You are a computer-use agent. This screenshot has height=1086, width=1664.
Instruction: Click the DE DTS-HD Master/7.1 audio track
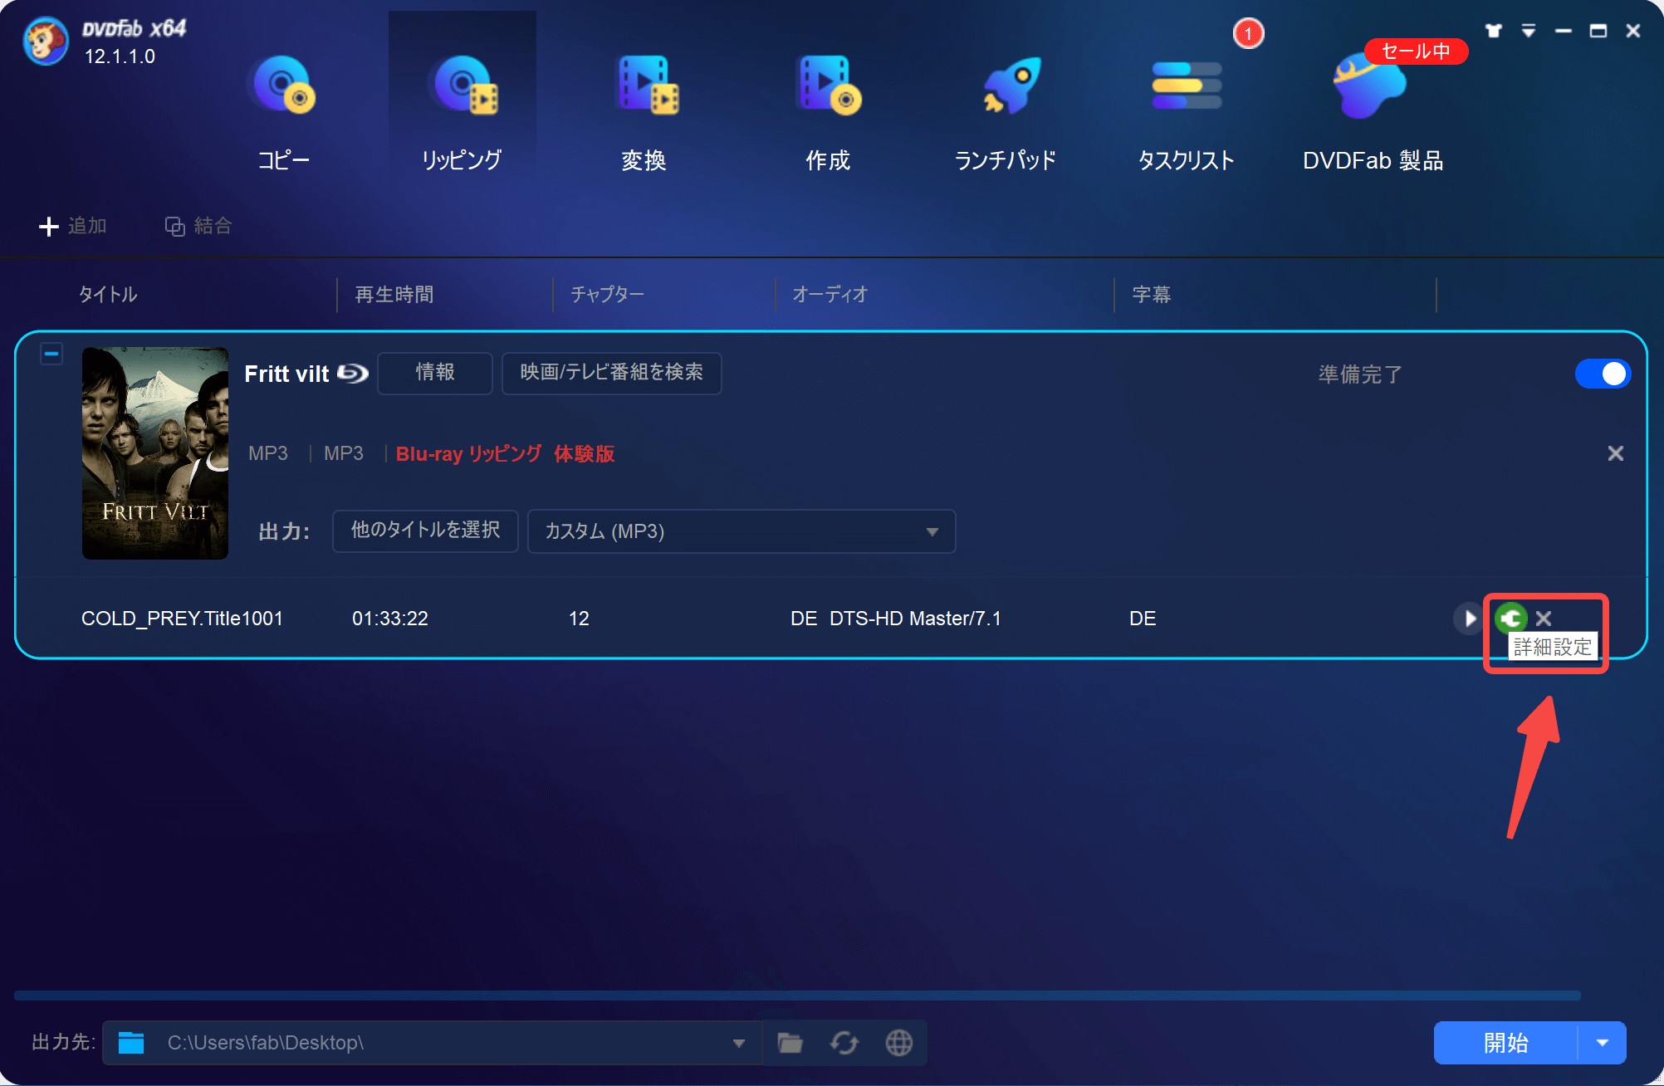pyautogui.click(x=896, y=619)
